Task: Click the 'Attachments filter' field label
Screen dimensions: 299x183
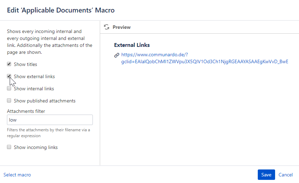Action: [26, 111]
